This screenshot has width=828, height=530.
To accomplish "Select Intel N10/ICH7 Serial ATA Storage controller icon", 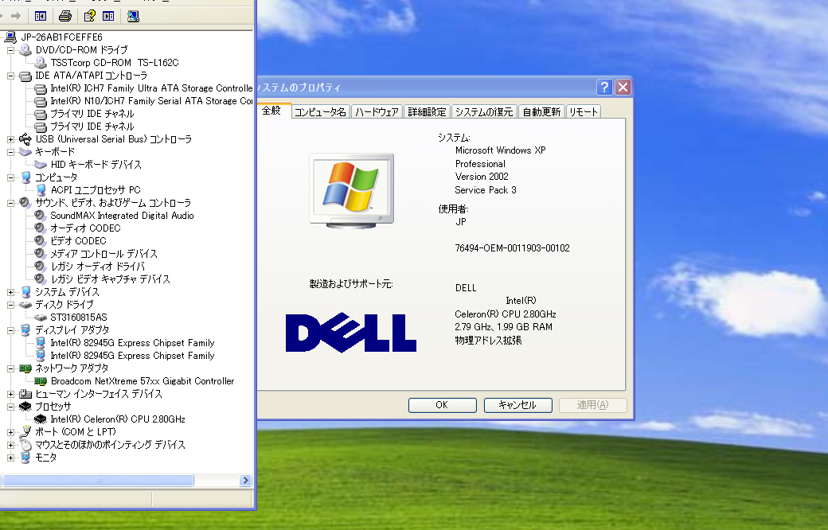I will tap(41, 101).
